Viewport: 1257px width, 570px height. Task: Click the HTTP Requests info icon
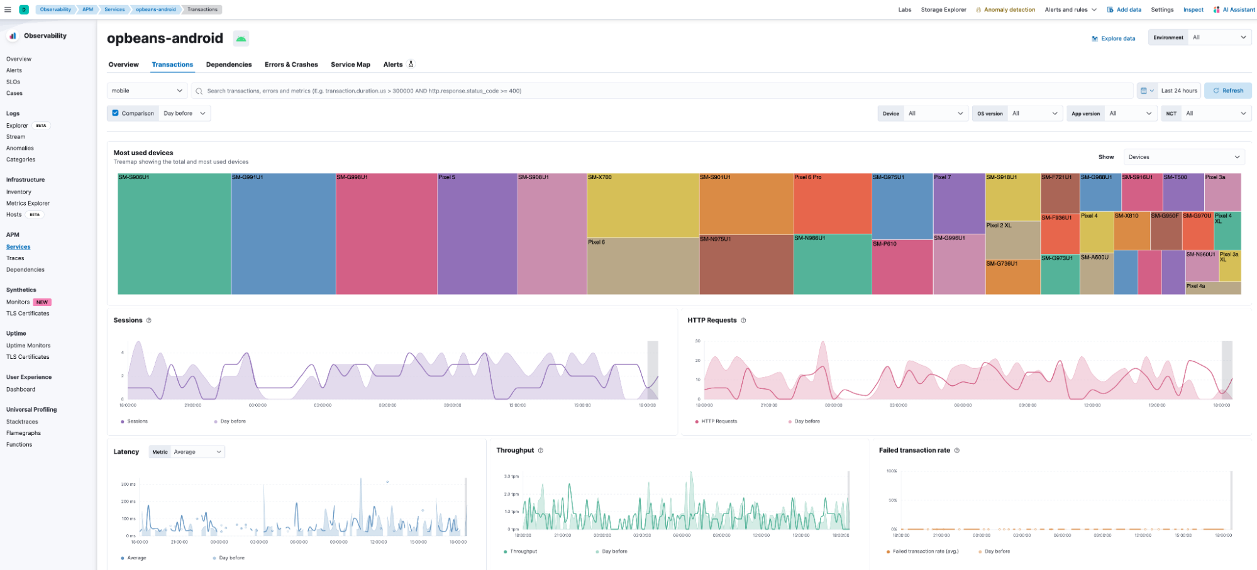pos(743,321)
